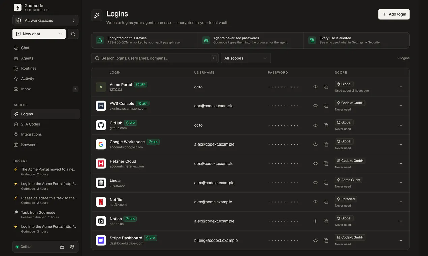
Task: Copy the AWS Console password
Action: [326, 106]
